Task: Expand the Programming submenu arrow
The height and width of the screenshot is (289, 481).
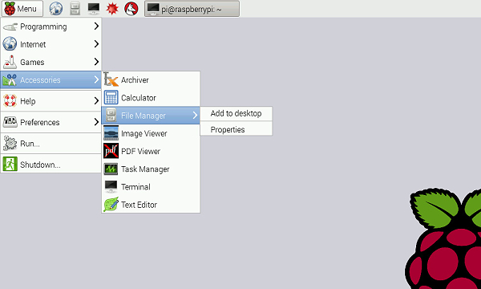Action: point(96,26)
